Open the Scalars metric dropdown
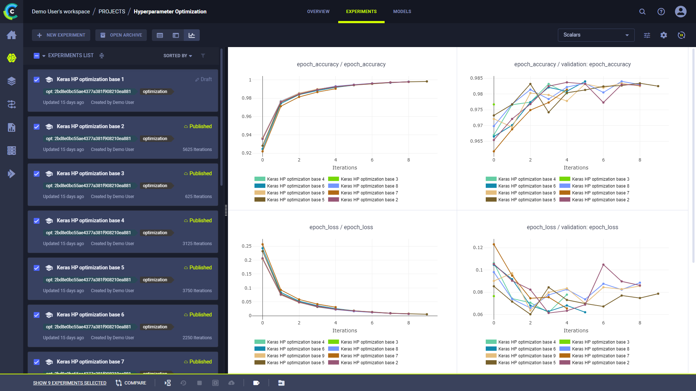The height and width of the screenshot is (391, 696). 596,35
